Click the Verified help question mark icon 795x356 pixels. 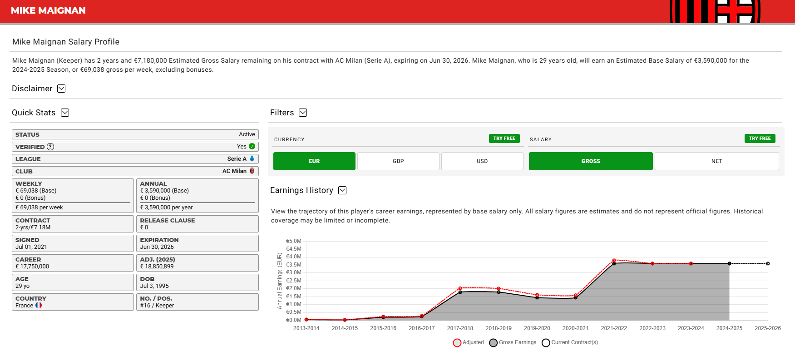point(50,147)
